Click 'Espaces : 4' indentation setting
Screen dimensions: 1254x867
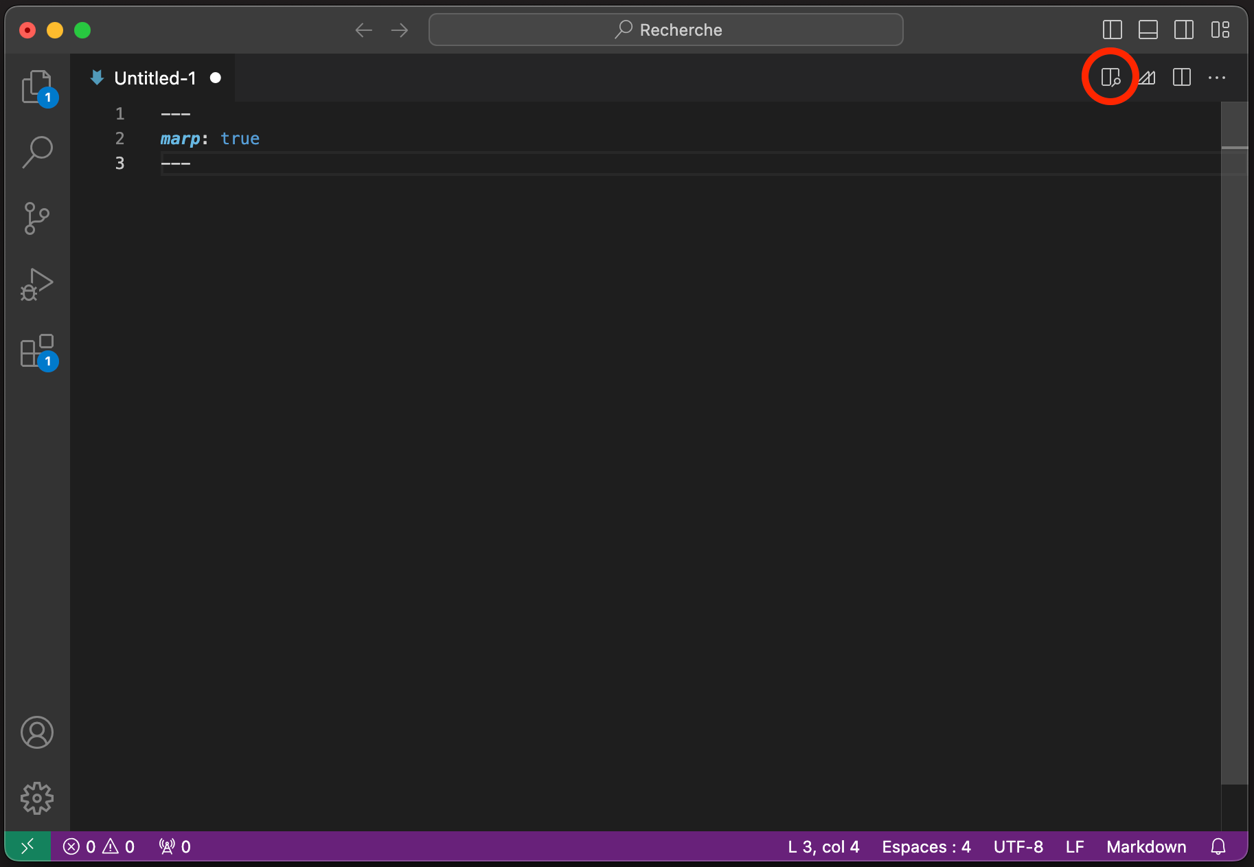click(x=926, y=846)
